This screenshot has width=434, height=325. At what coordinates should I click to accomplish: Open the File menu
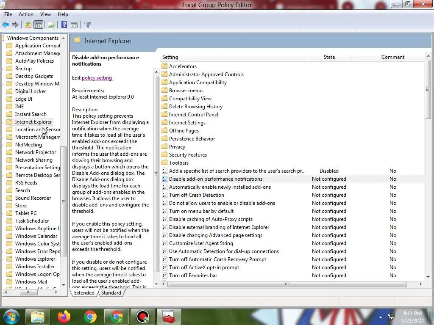[8, 14]
